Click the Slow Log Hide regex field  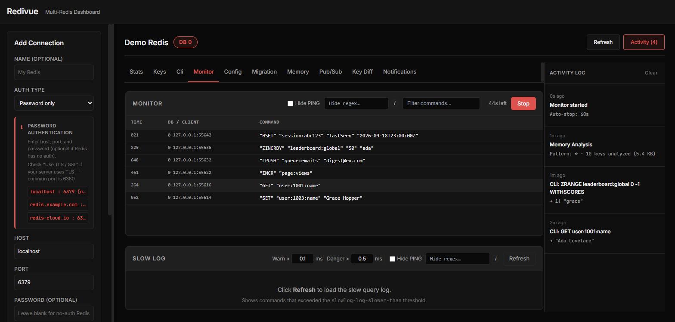click(x=458, y=259)
